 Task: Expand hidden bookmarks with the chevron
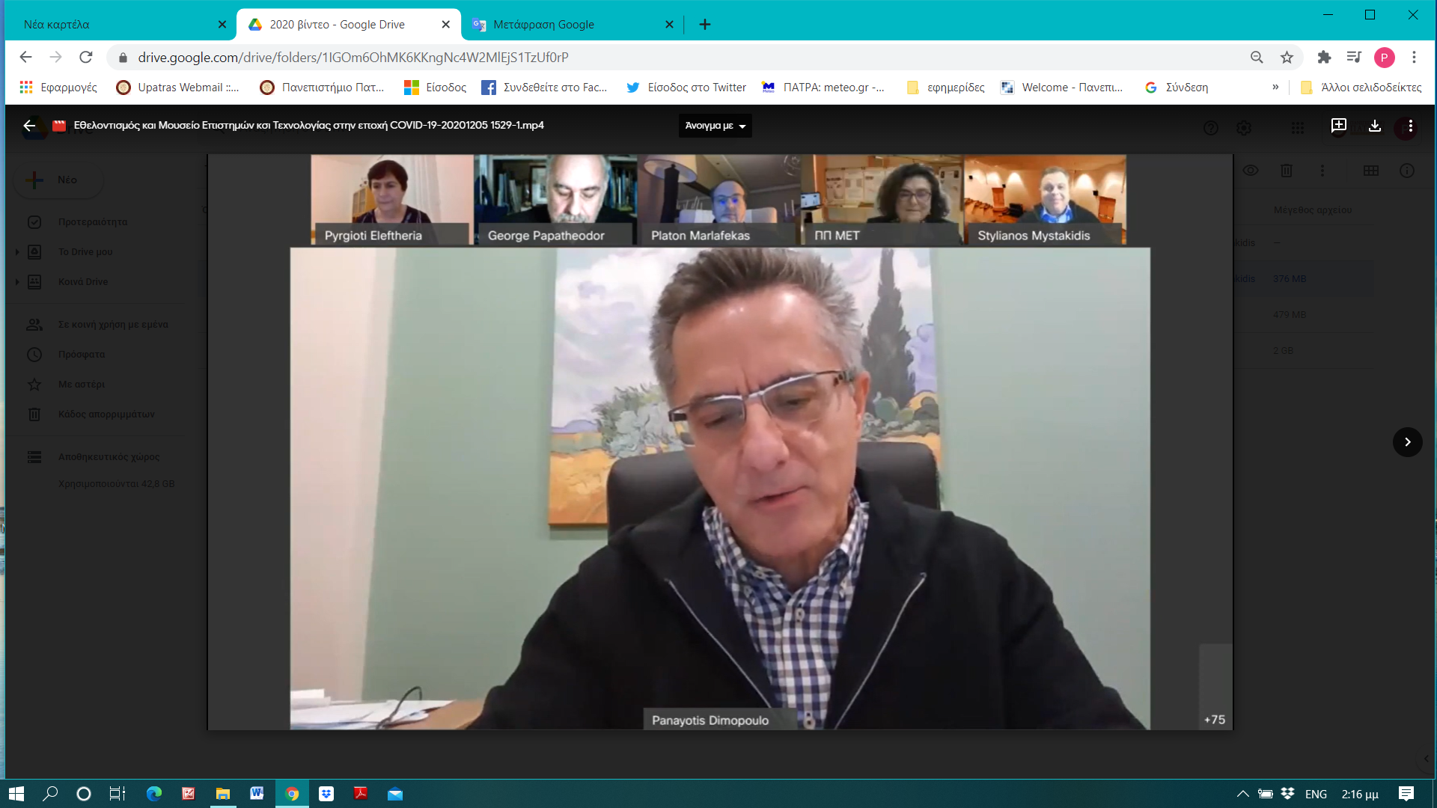click(x=1275, y=87)
